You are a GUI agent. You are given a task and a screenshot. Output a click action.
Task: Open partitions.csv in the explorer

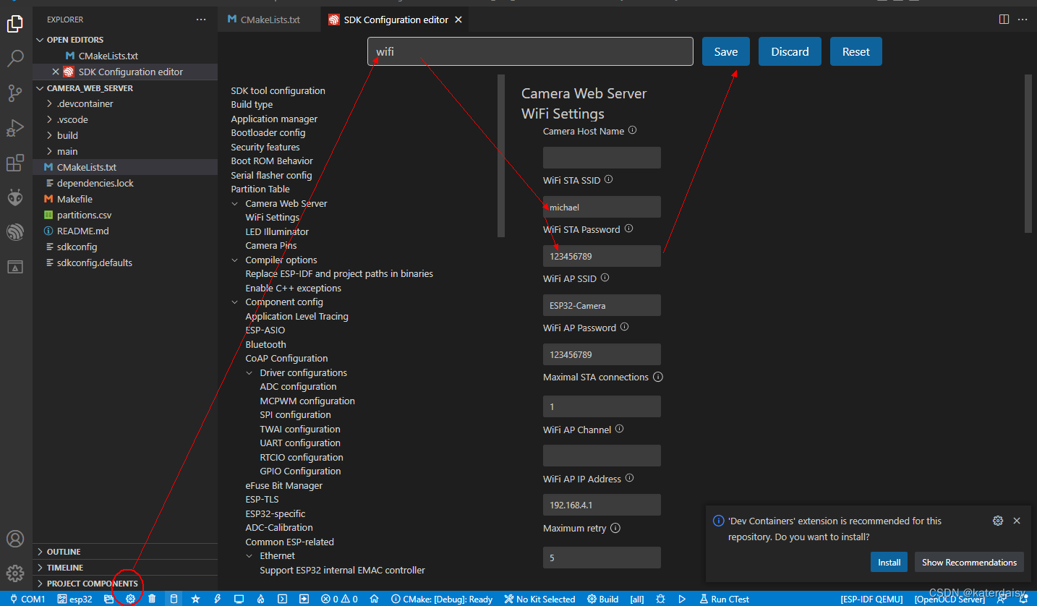tap(125, 215)
